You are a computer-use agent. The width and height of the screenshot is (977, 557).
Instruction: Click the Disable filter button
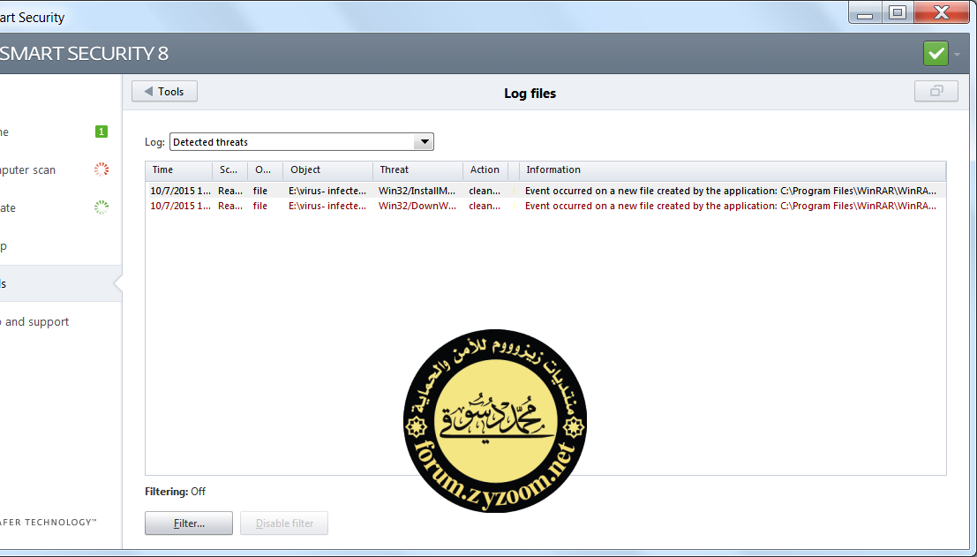[x=284, y=523]
